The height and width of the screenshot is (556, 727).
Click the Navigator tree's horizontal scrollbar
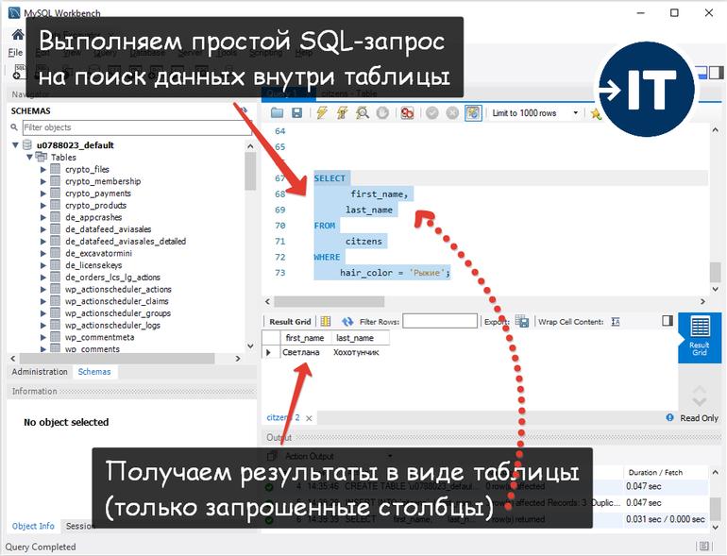pos(117,359)
